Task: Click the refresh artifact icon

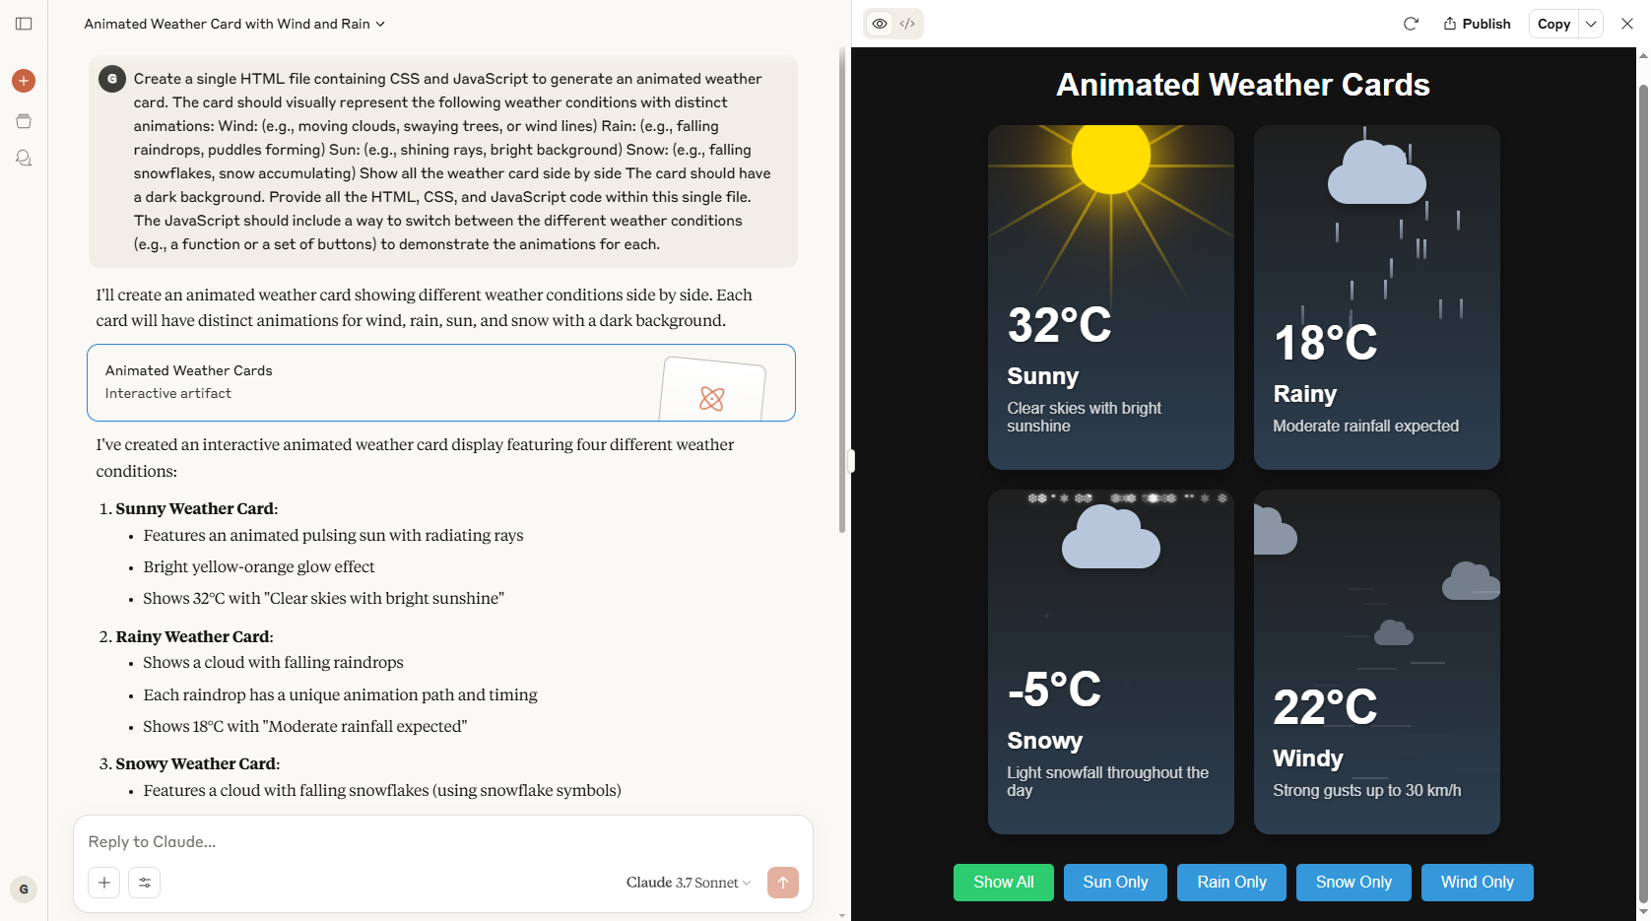Action: [1411, 24]
